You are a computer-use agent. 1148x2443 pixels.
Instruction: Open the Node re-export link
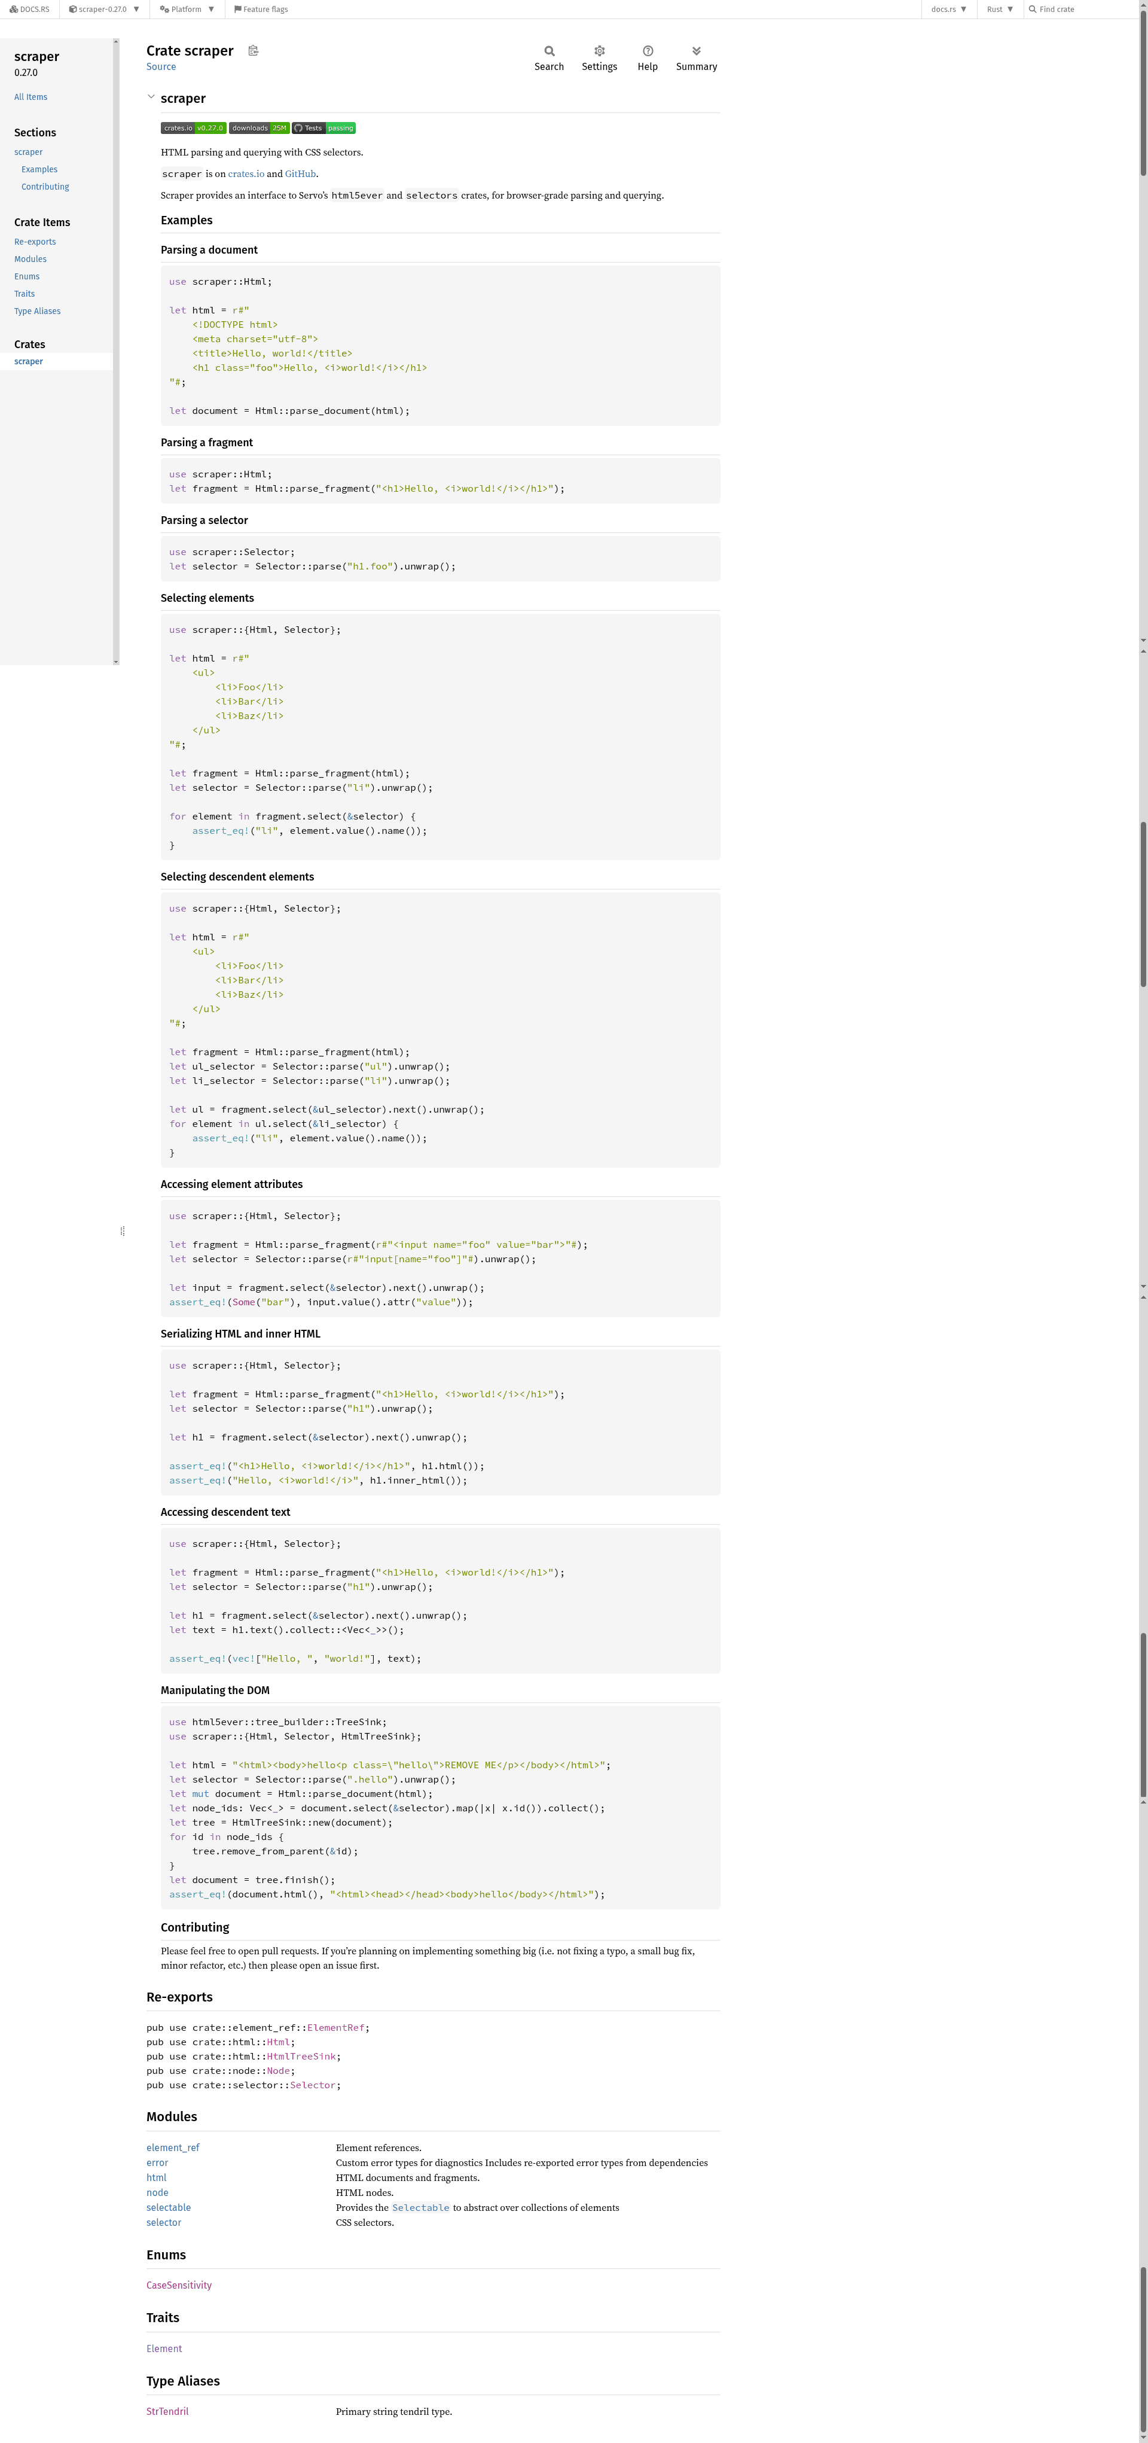(278, 2072)
